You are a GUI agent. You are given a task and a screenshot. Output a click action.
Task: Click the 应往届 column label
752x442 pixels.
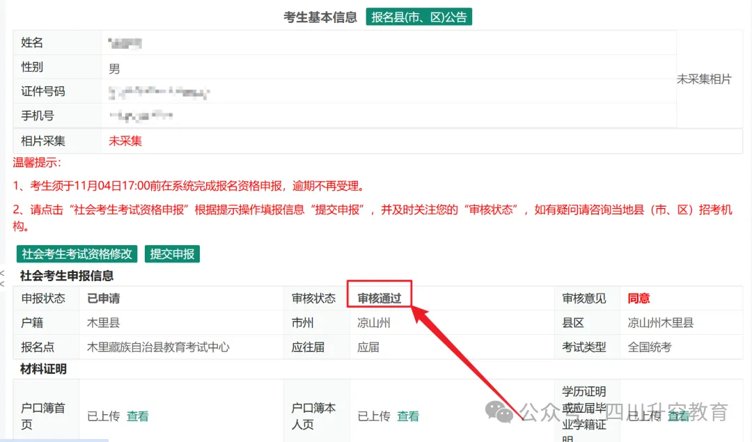click(308, 347)
